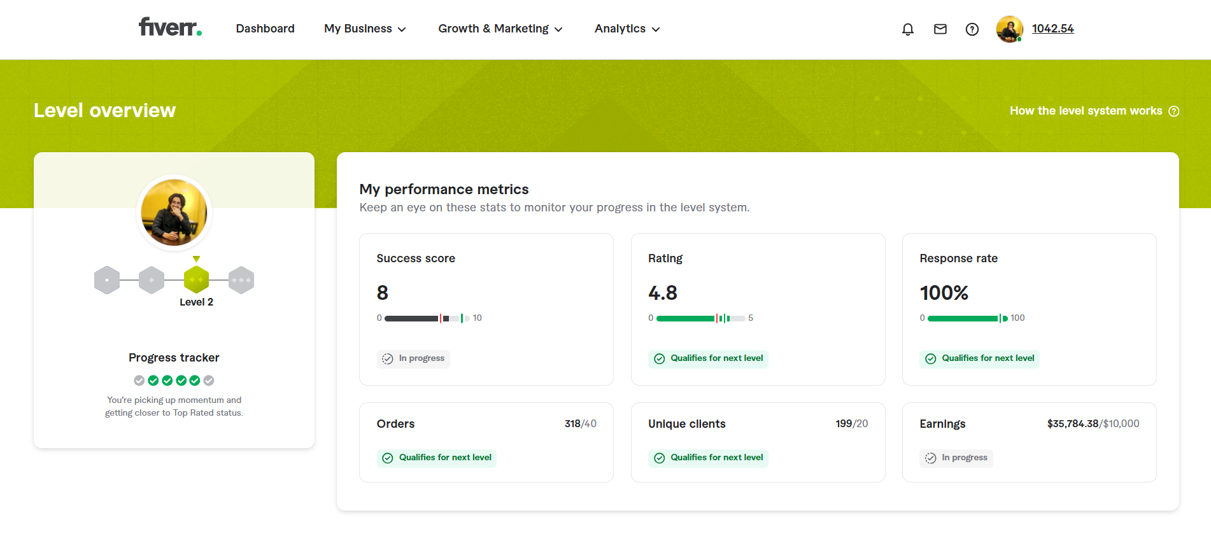
Task: Click check icon in Rating qualifies badge
Action: tap(660, 359)
